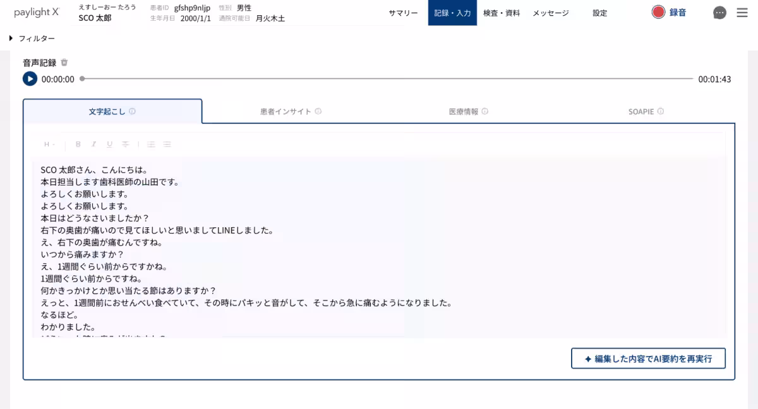Delete the audio recording via trash icon
This screenshot has width=758, height=409.
(x=64, y=62)
